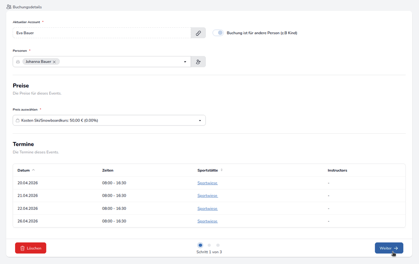Click the sort icon next to Sportstätte
Viewport: 419px width, 264px height.
[222, 170]
